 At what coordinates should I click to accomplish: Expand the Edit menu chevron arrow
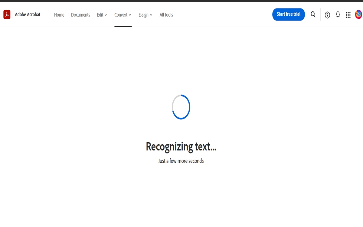[x=106, y=15]
